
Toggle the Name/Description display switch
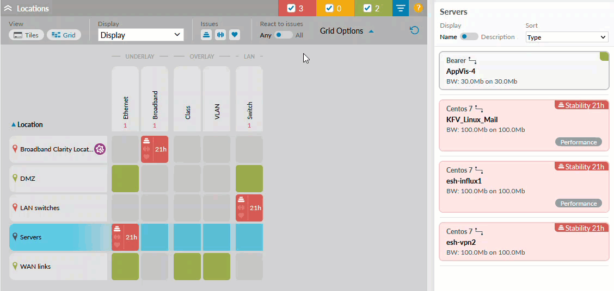[469, 37]
